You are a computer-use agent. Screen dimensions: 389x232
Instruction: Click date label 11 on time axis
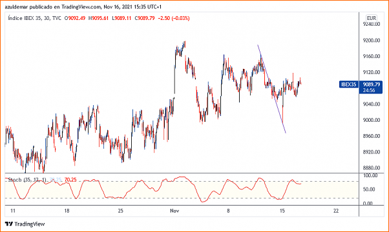[13, 211]
